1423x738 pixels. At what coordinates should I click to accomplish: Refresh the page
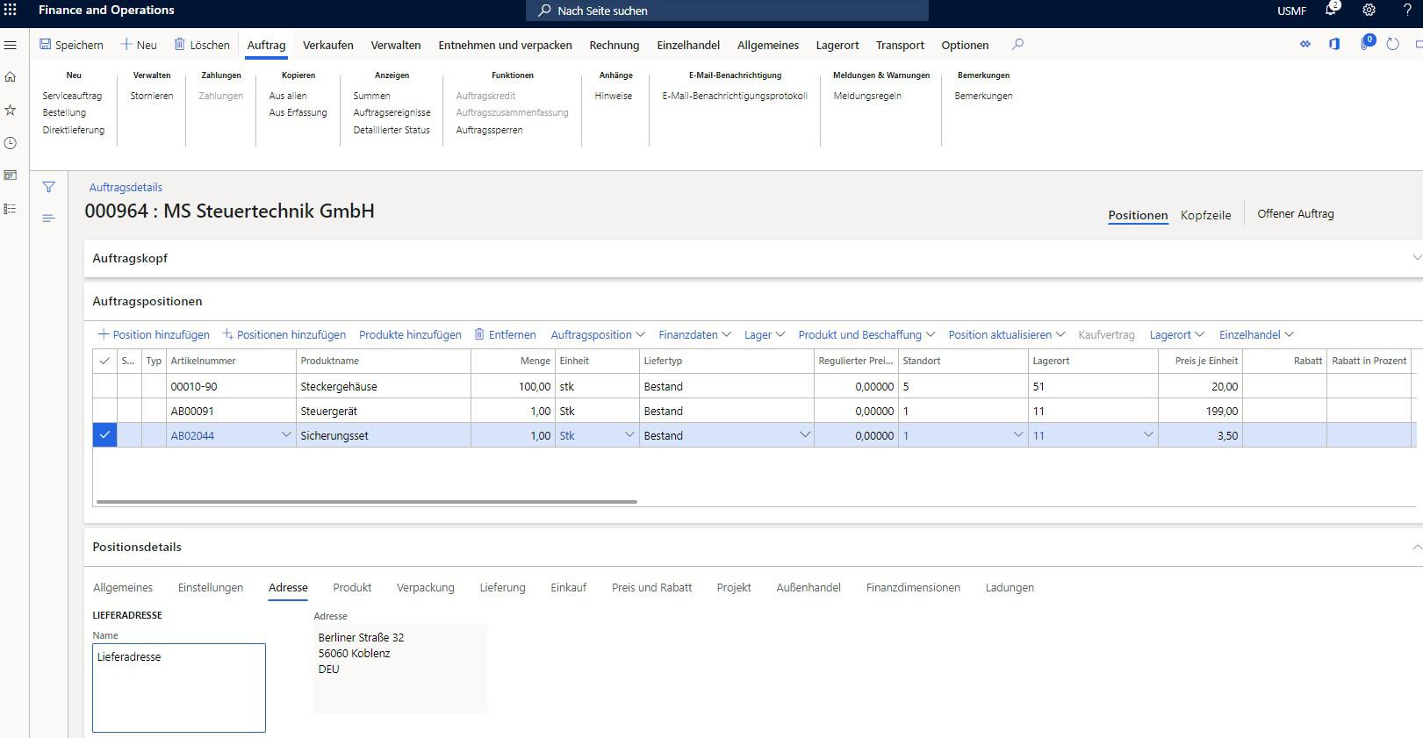point(1393,44)
